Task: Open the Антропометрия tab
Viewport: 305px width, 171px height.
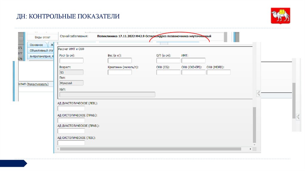Action: coord(41,56)
